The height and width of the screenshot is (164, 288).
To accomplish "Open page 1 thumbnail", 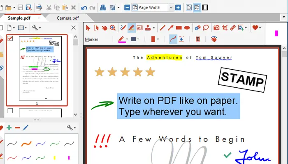I will point(40,68).
